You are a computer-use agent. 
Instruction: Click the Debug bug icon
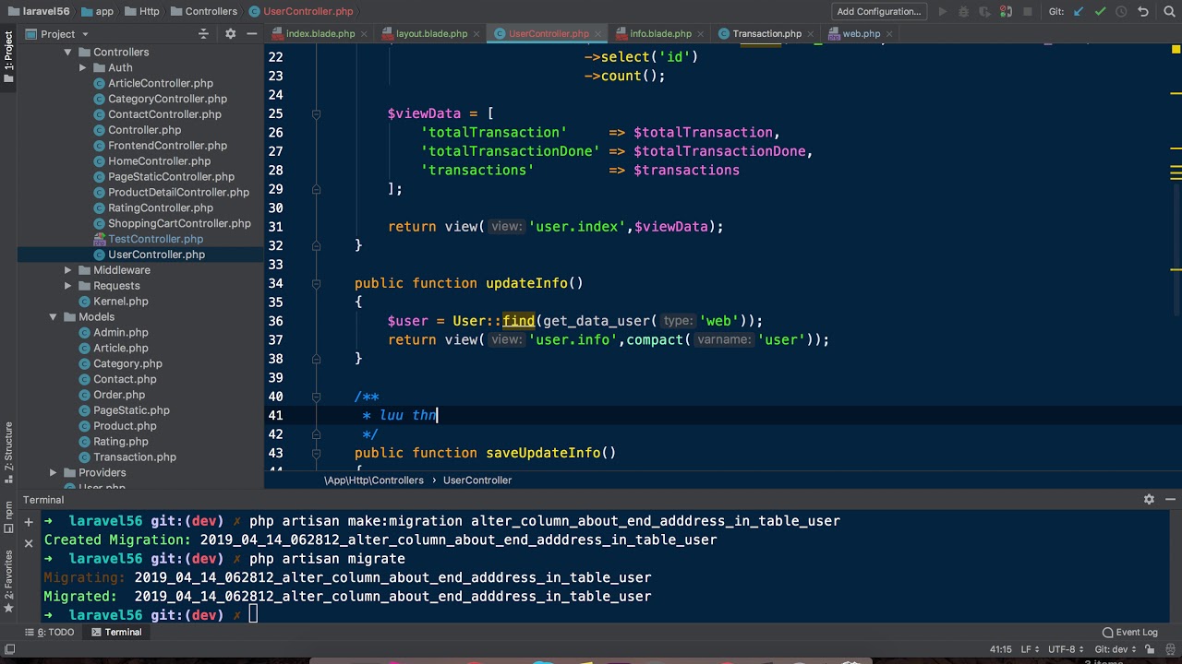(965, 12)
